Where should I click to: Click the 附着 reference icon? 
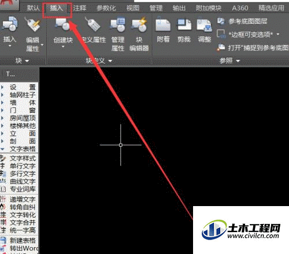163,24
